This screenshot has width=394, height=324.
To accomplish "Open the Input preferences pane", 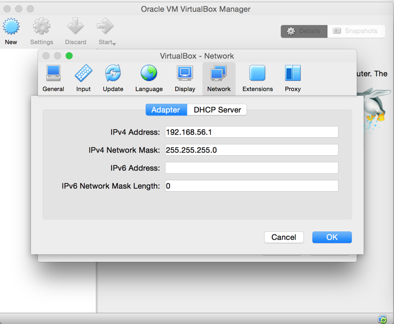I will (x=84, y=78).
